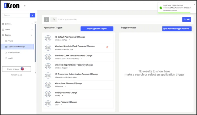The width and height of the screenshot is (197, 115).
Task: Select Wildfly Password Change trigger
Action: [x=79, y=94]
